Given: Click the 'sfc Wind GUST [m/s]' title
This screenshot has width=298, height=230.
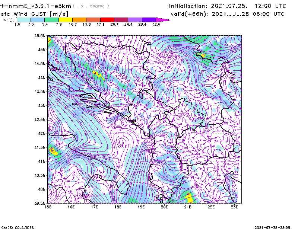Looking at the screenshot, I should (x=34, y=14).
